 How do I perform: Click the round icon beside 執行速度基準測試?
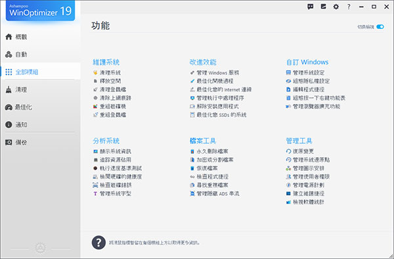95,168
